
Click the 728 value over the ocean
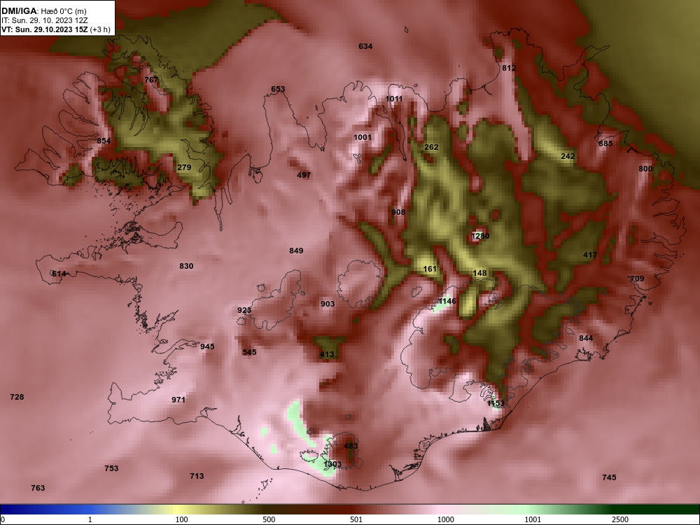(x=17, y=398)
